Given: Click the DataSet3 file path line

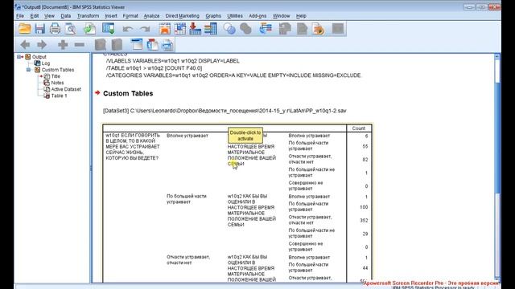Looking at the screenshot, I should (225, 111).
